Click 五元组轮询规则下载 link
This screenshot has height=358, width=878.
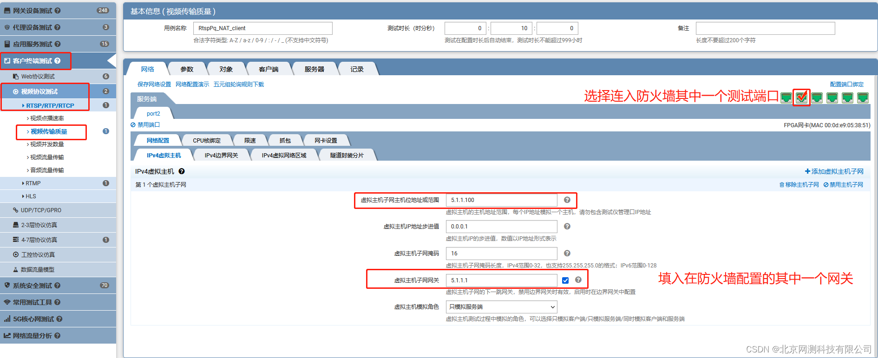(239, 85)
